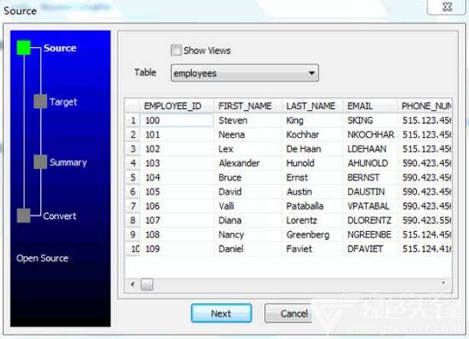Select the cell with last name Lorentz

(312, 221)
